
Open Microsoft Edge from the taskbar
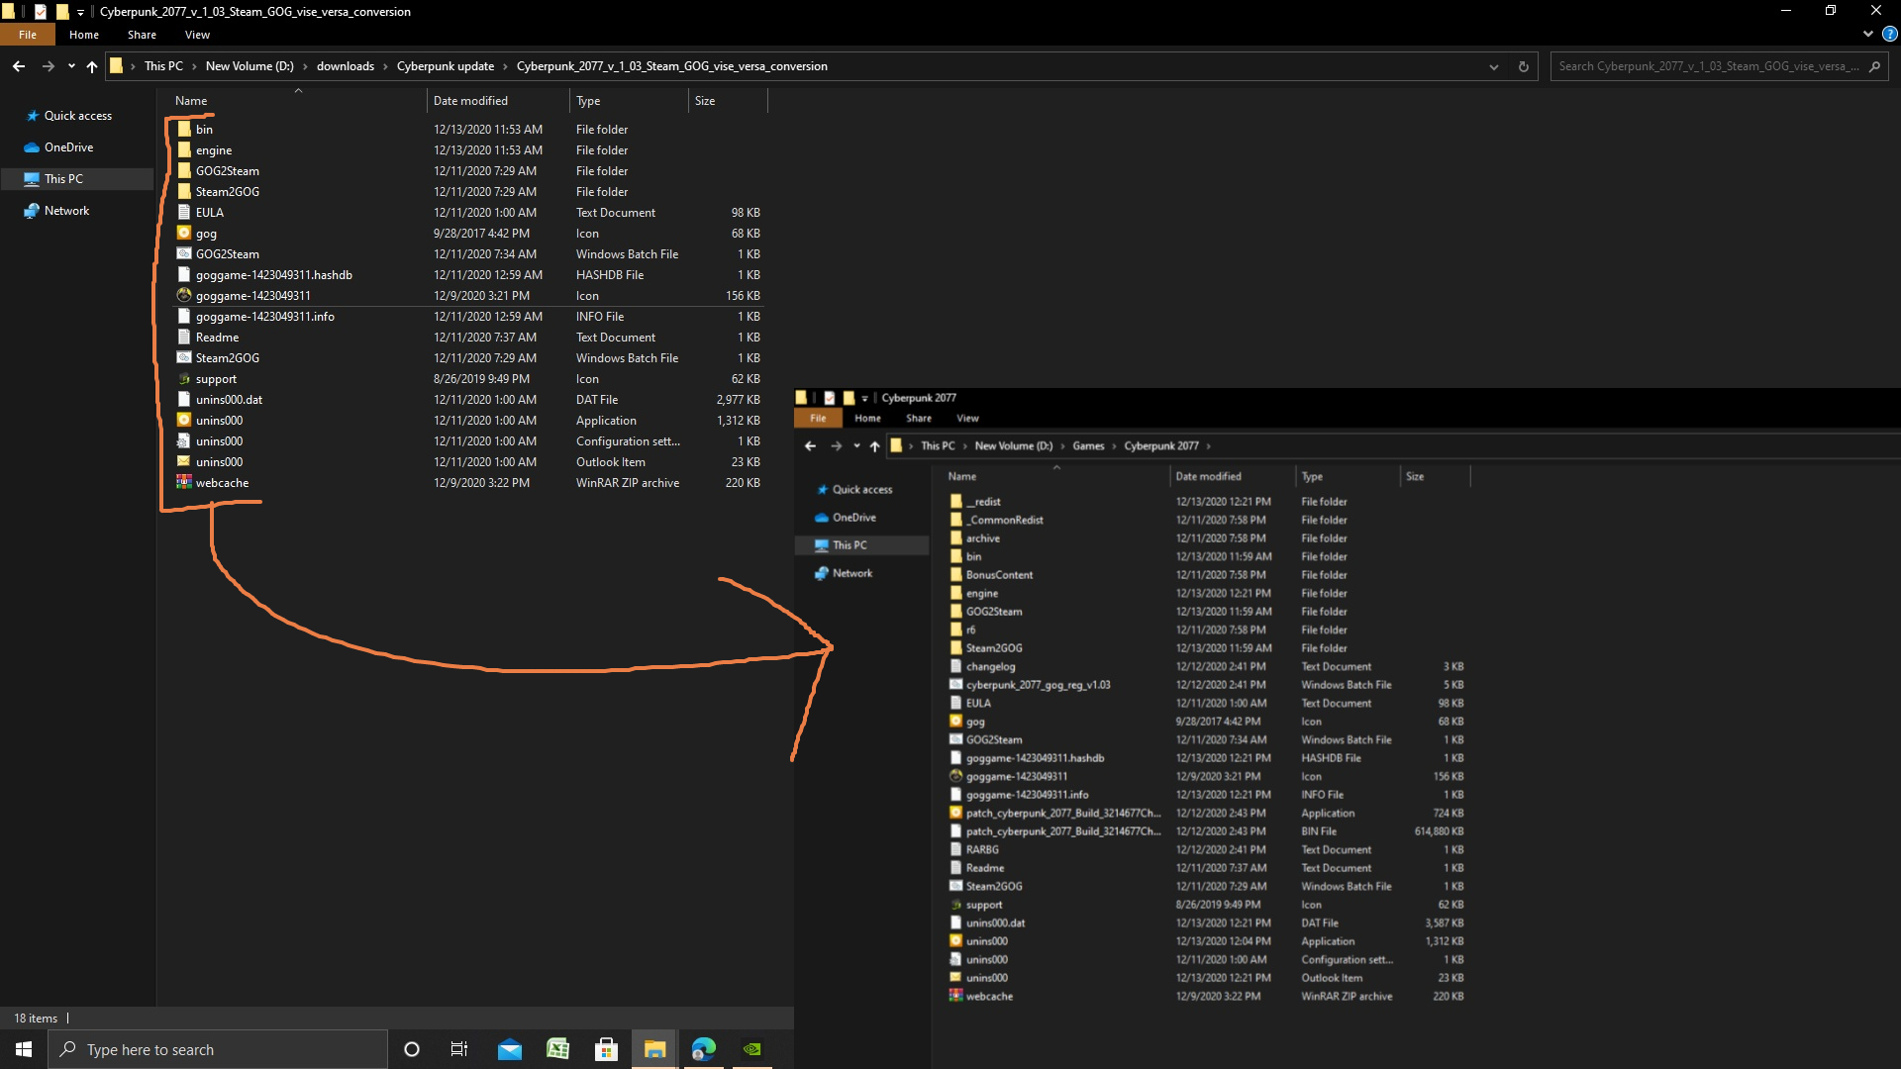704,1049
